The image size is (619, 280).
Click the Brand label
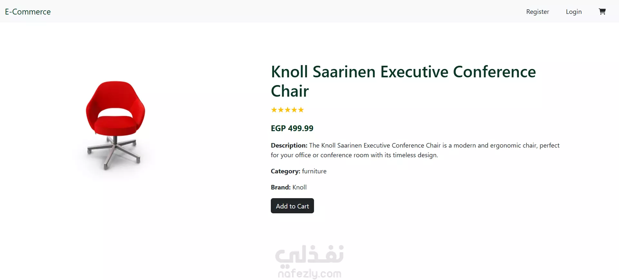click(x=281, y=187)
